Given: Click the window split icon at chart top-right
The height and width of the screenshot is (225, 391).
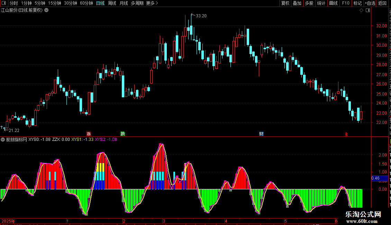Looking at the screenshot, I should coord(368,10).
